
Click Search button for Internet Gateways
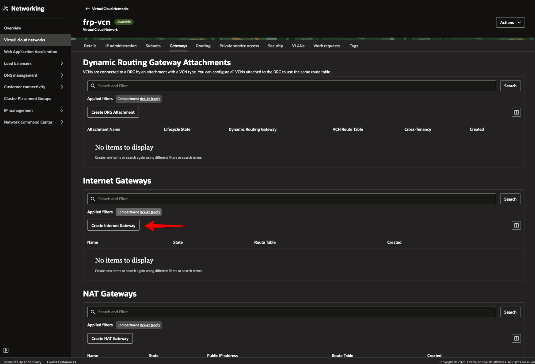[510, 199]
